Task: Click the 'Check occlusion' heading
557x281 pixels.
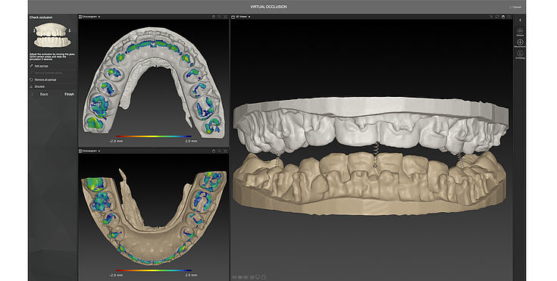Action: (41, 17)
